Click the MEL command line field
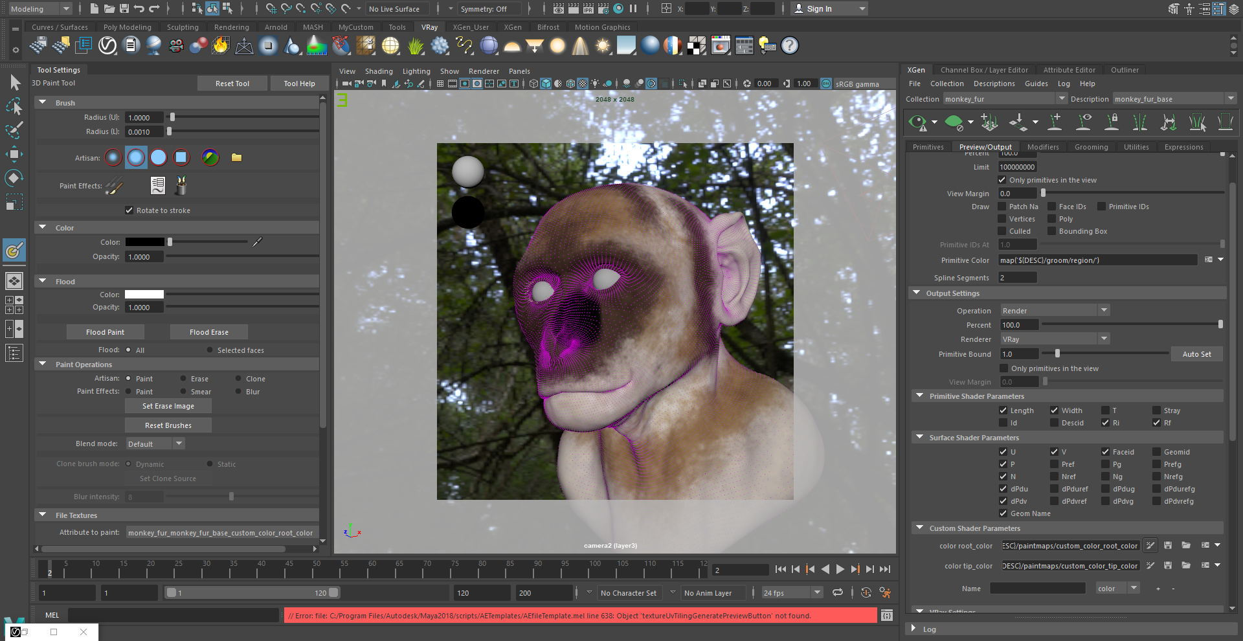This screenshot has height=641, width=1243. pos(173,615)
